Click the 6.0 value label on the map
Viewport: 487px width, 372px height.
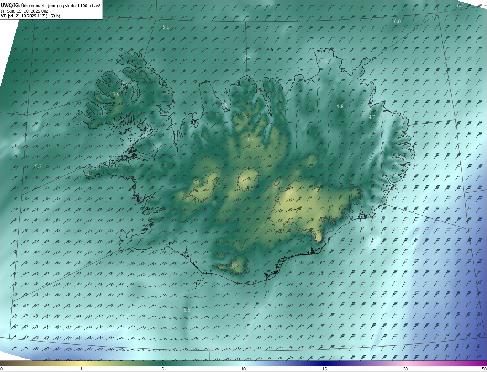[397, 22]
